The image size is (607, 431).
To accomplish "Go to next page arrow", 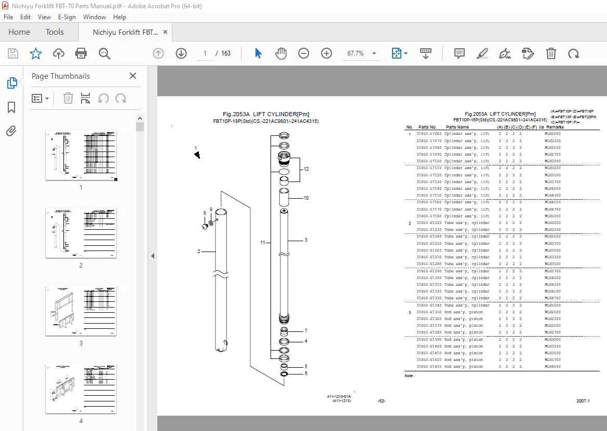I will (181, 53).
